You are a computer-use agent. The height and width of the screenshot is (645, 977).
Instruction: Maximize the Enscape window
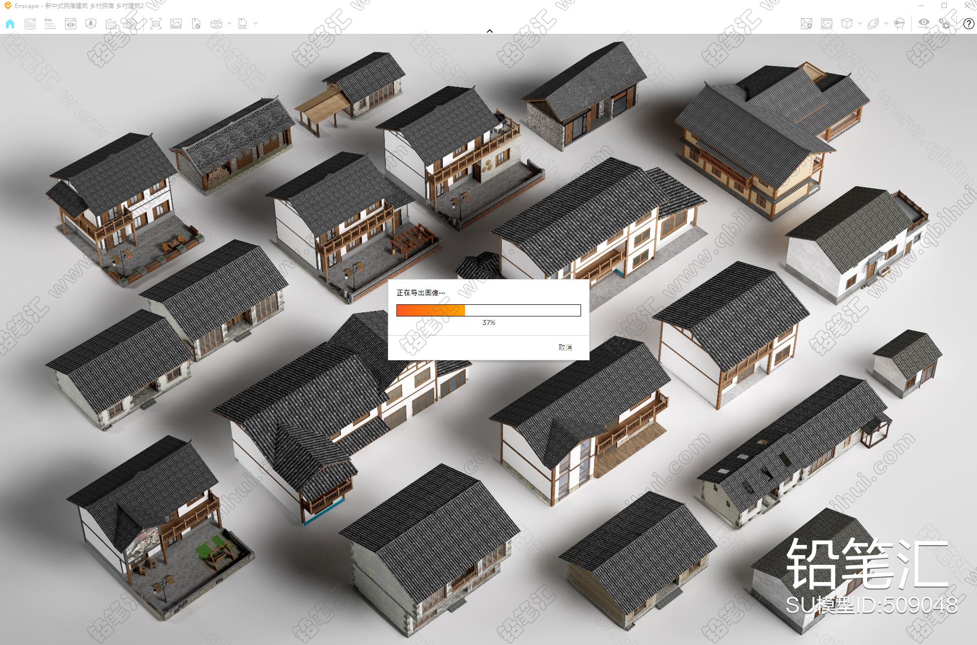click(944, 6)
